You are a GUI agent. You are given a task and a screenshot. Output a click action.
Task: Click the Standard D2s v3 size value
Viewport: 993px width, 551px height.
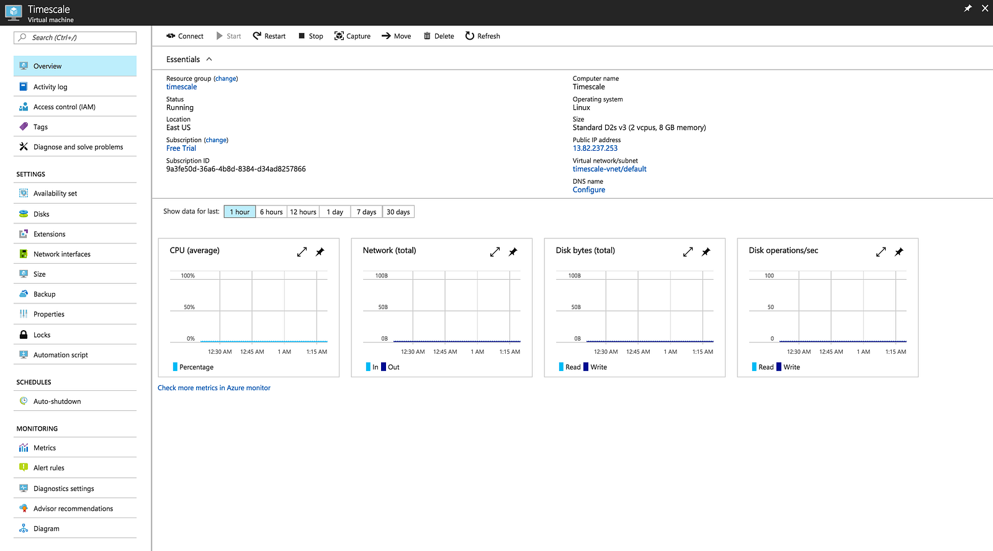pos(639,128)
